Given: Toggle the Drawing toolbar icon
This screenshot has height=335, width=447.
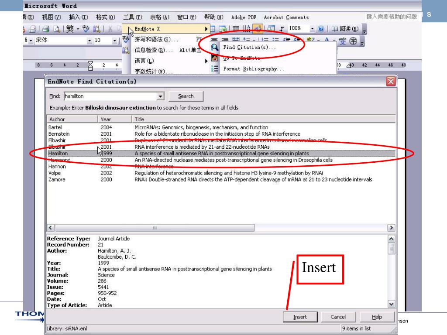Looking at the screenshot, I should (x=258, y=28).
